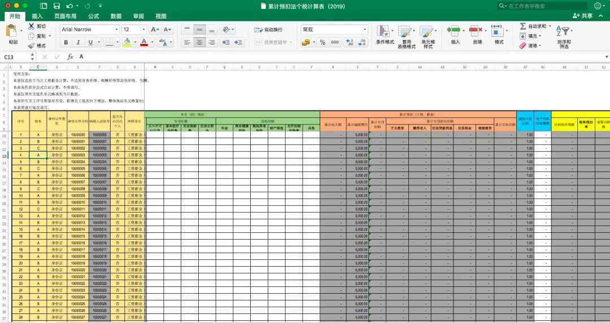Expand the number format 常规 dropdown
The height and width of the screenshot is (323, 610).
pos(365,29)
